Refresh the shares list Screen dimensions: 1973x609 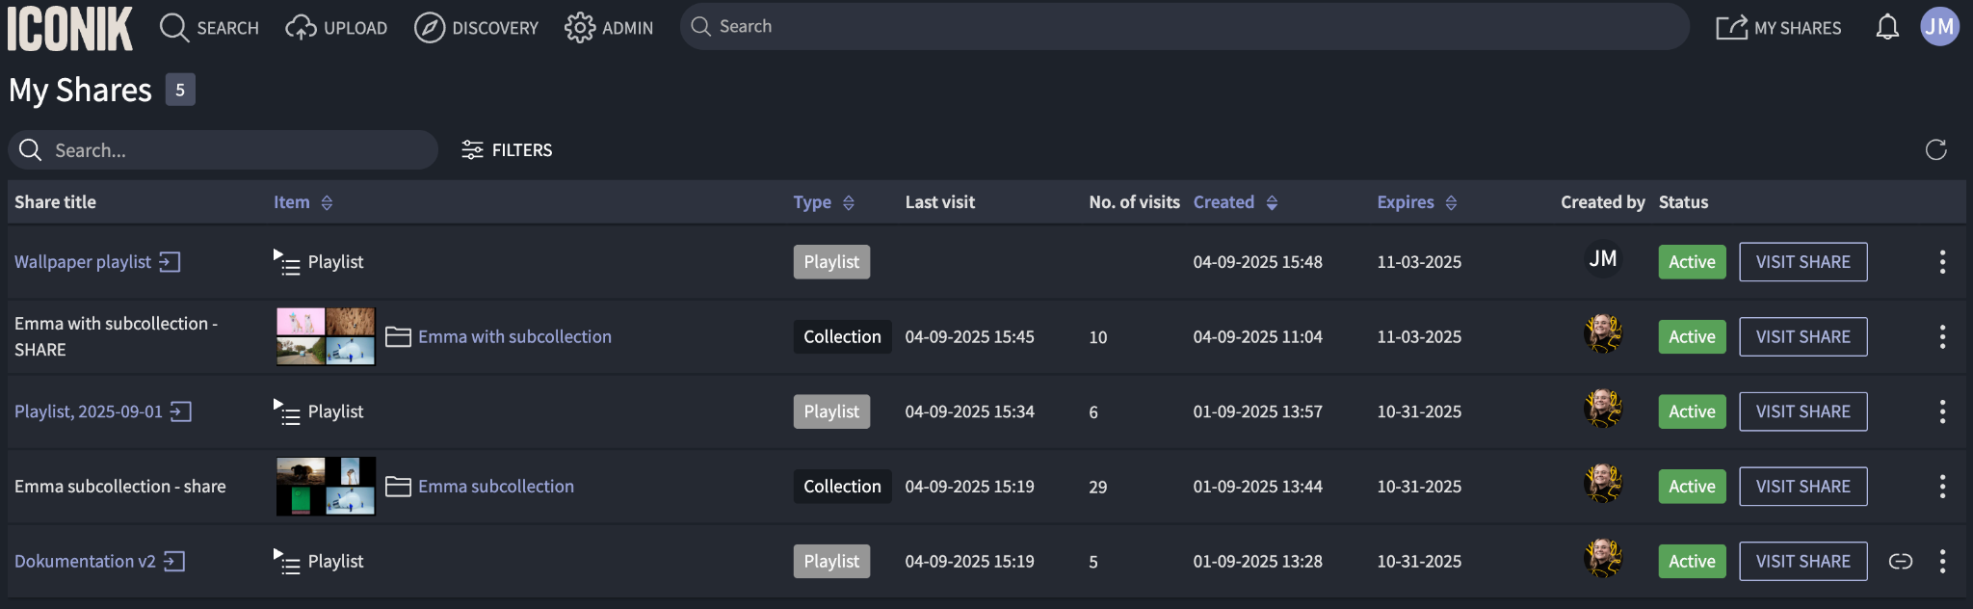(1935, 149)
